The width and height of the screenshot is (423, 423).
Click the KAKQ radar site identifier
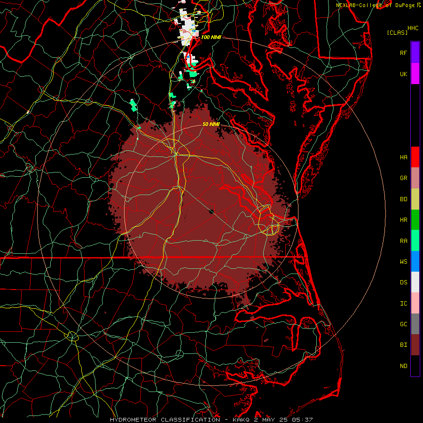coord(242,420)
